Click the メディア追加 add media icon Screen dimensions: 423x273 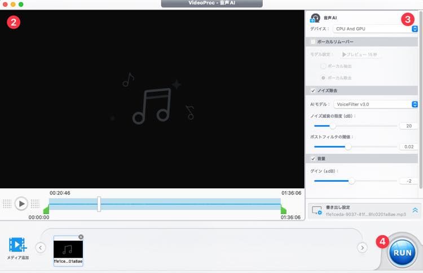pyautogui.click(x=18, y=245)
